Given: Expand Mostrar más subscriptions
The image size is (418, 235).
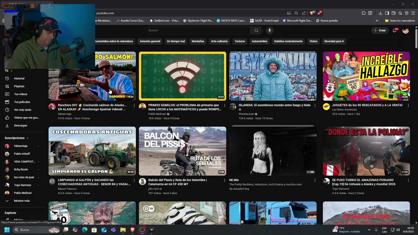Looking at the screenshot, I should coord(22,201).
